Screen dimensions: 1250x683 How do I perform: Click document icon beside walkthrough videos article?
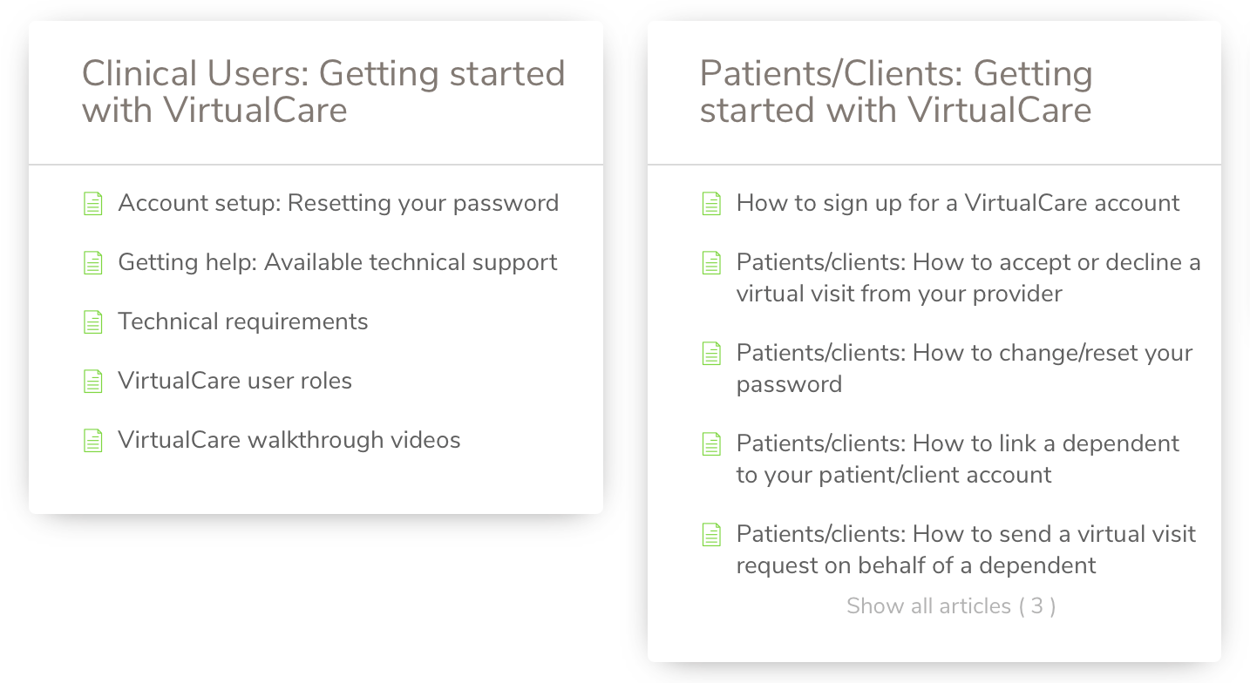pos(92,441)
